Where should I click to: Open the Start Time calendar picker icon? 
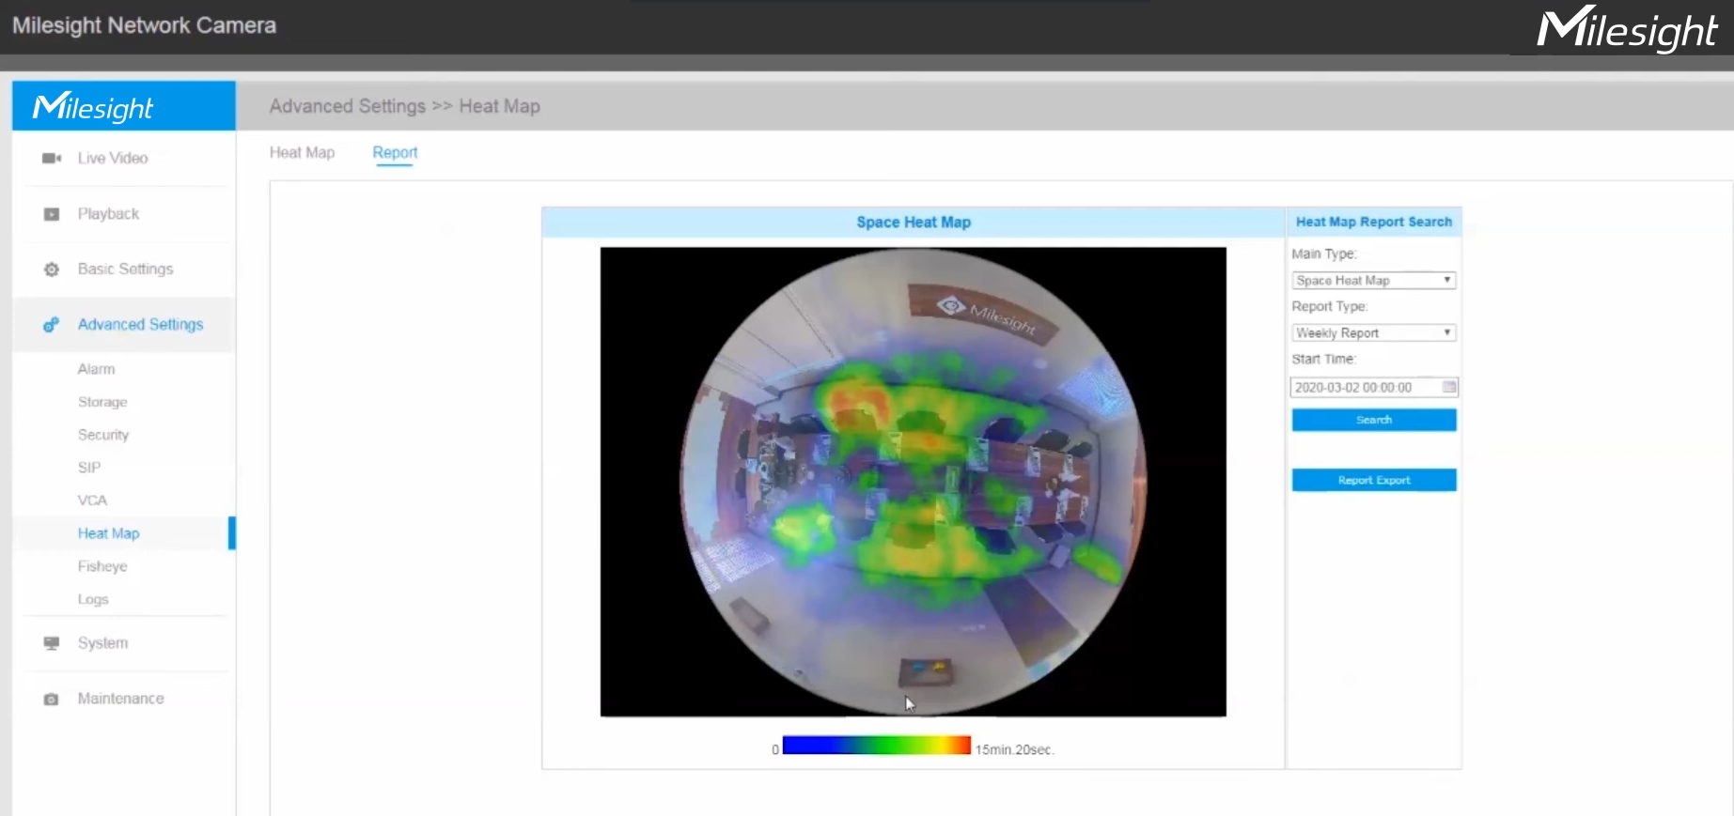point(1449,387)
